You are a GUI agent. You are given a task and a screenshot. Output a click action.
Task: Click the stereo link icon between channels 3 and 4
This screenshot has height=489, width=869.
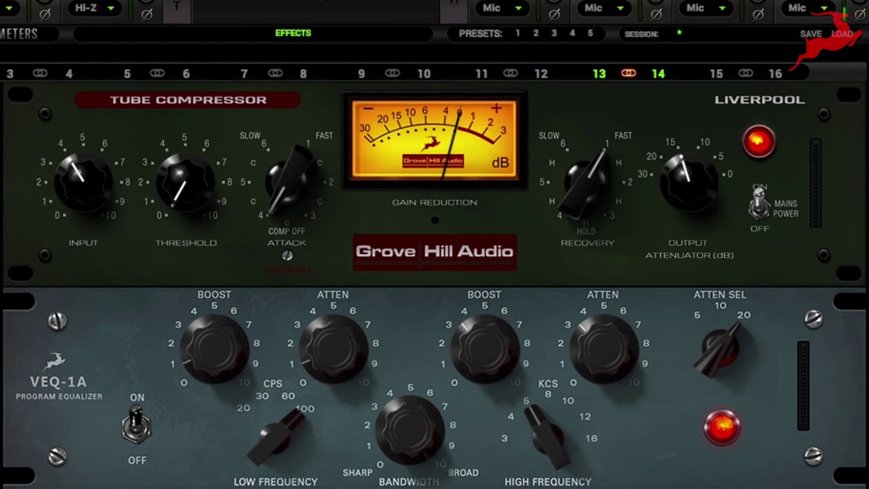click(40, 73)
